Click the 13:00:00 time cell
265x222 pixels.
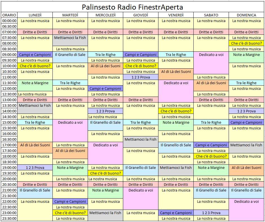click(9, 100)
